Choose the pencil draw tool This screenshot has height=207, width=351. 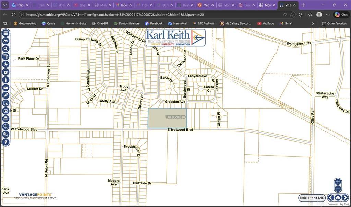pyautogui.click(x=5, y=95)
